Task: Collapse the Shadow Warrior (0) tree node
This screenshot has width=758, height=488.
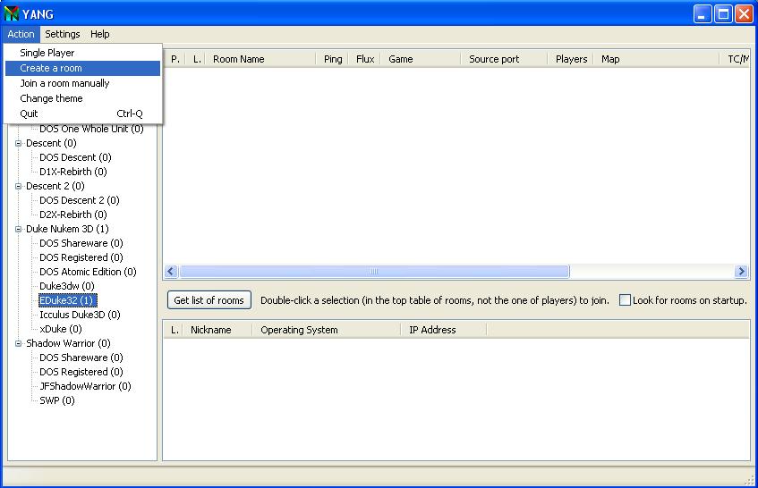Action: (x=19, y=344)
